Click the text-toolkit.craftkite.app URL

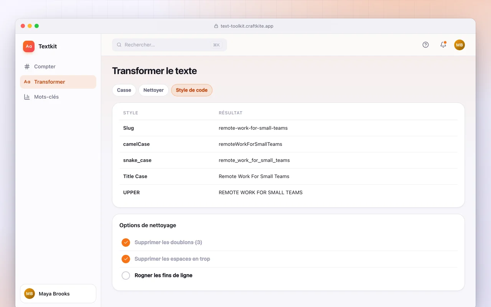(247, 26)
